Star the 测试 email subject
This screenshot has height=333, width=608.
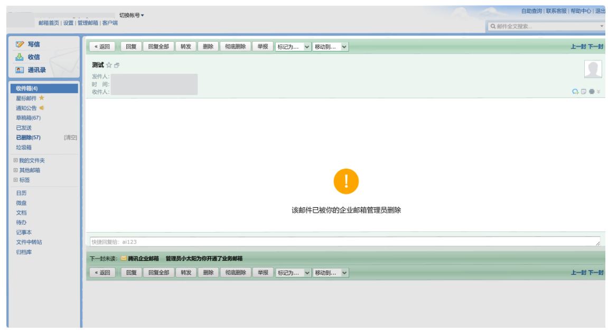coord(109,65)
